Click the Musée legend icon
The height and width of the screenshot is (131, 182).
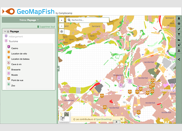[9, 73]
